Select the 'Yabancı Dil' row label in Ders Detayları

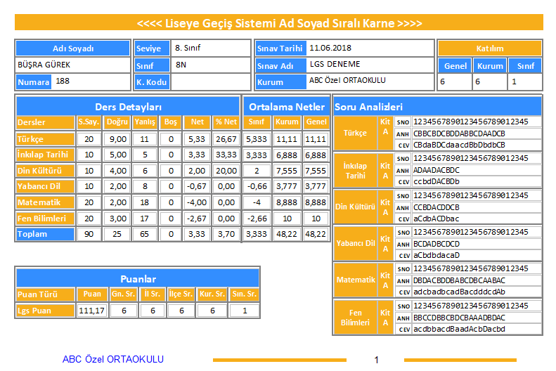click(x=46, y=186)
